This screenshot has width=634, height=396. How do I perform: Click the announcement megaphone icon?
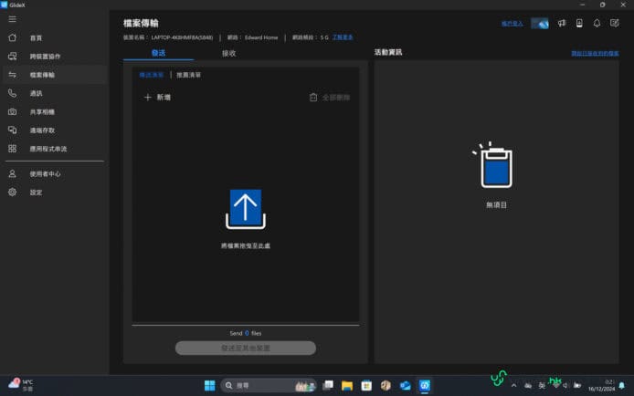(x=562, y=23)
